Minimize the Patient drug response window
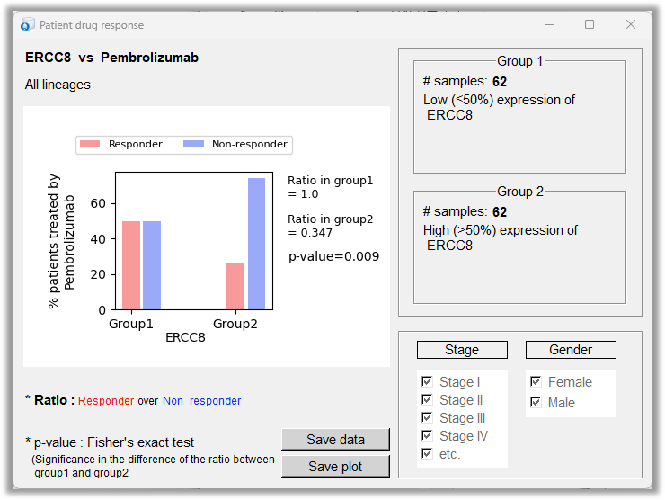Image resolution: width=665 pixels, height=500 pixels. 549,24
